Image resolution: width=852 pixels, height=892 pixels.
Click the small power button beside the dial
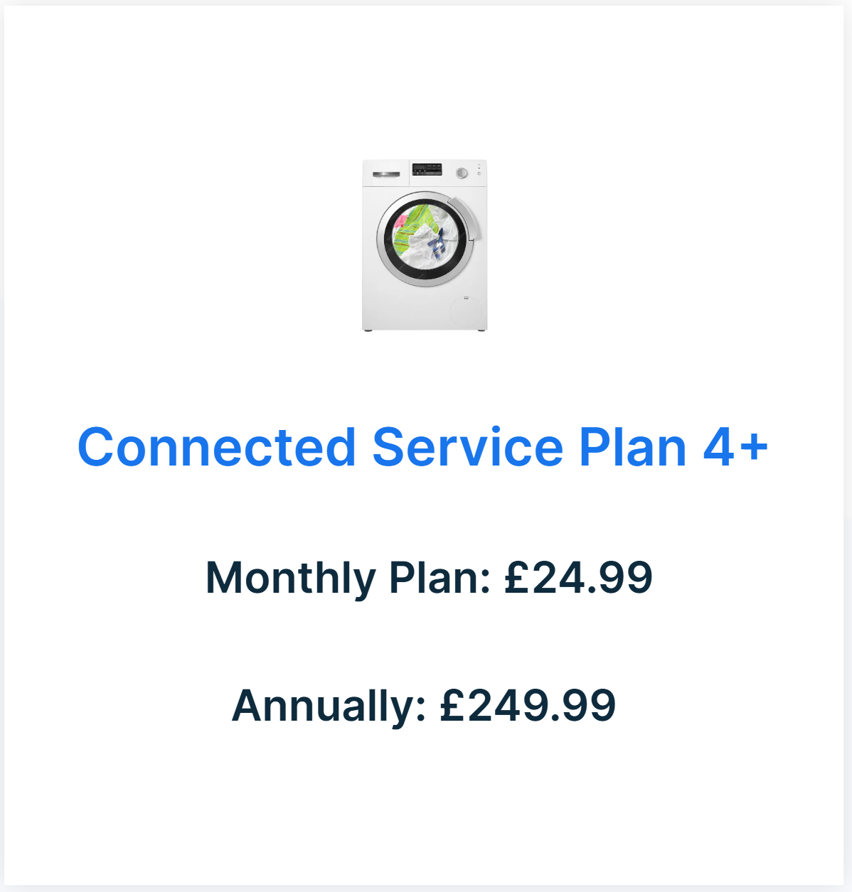click(479, 173)
